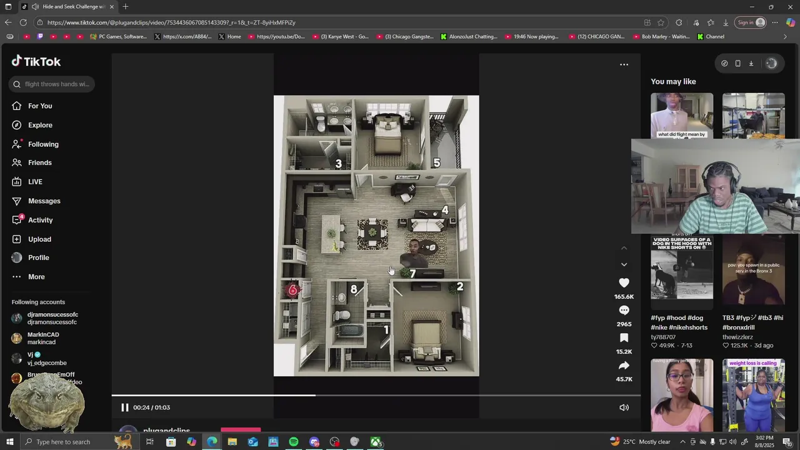The image size is (800, 450).
Task: Go to the next video arrow
Action: tap(624, 264)
